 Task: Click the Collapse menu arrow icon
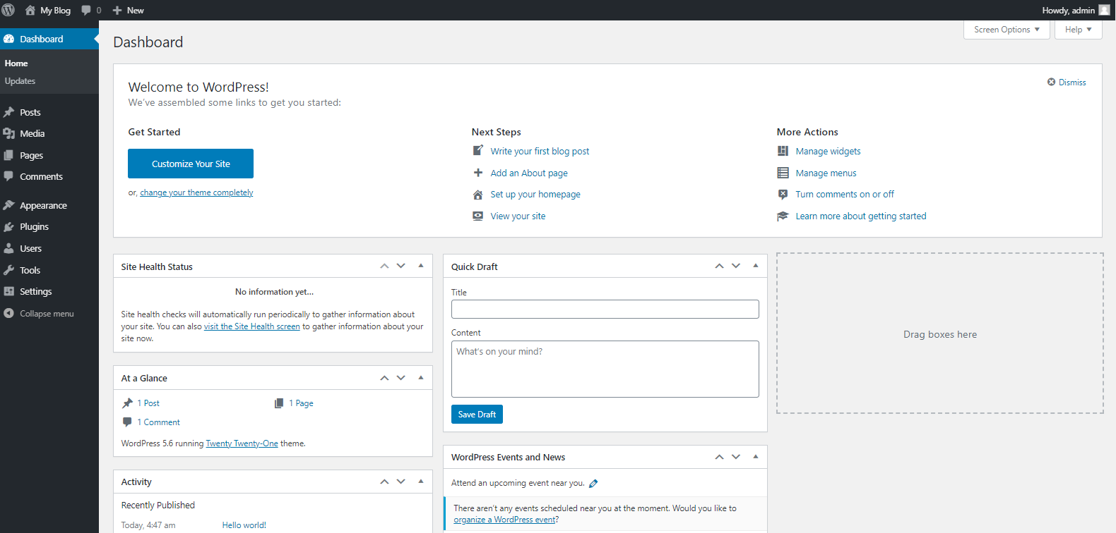click(8, 313)
